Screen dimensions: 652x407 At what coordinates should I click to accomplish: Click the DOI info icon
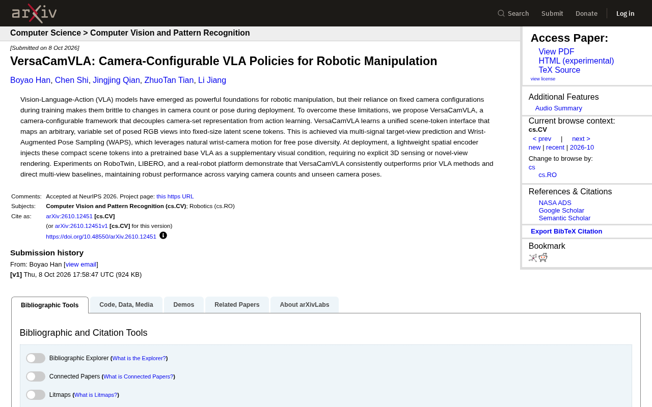coord(163,236)
